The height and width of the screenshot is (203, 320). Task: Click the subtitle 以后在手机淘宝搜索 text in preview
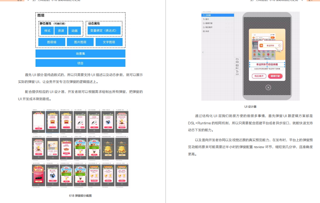[267, 69]
